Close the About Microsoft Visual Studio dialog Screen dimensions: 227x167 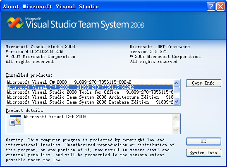click(220, 7)
